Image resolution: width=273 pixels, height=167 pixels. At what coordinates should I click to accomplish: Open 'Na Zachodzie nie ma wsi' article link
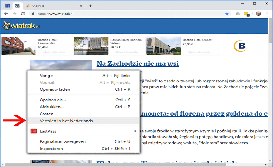pyautogui.click(x=138, y=64)
